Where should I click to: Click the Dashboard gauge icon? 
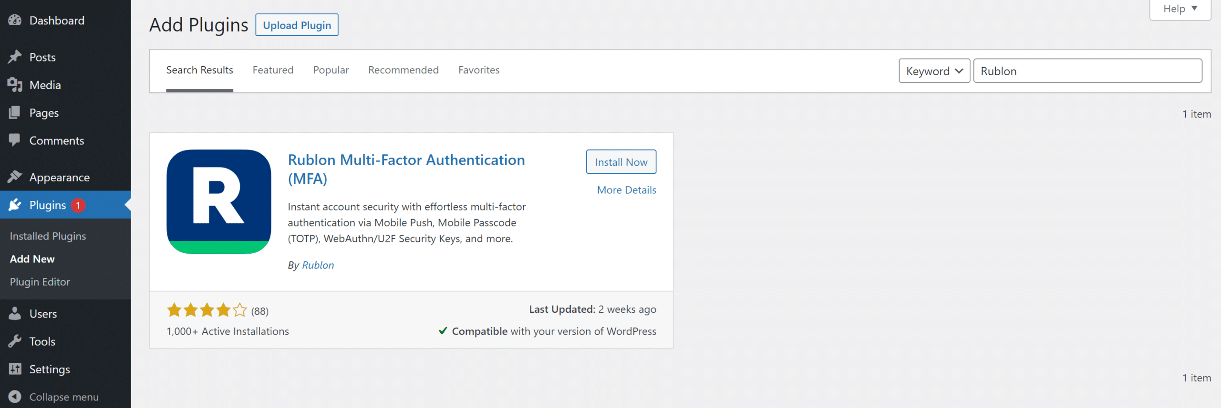pyautogui.click(x=15, y=20)
